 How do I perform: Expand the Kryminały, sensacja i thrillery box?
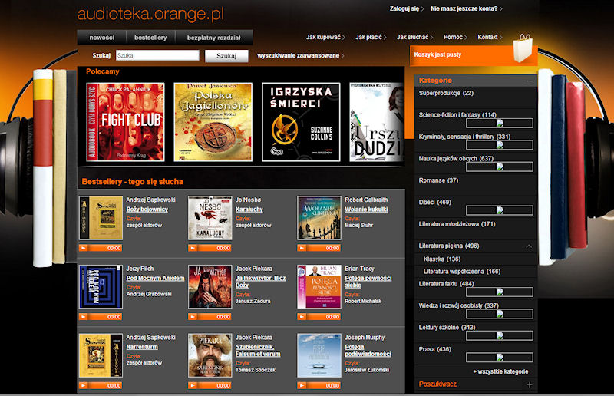click(500, 145)
